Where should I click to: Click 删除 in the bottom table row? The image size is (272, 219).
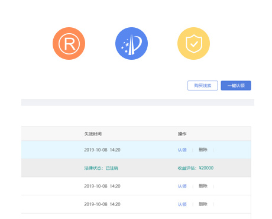[203, 204]
